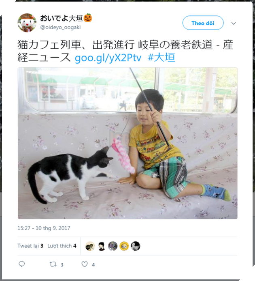View the Lượt thích 4 likes list

tap(62, 246)
